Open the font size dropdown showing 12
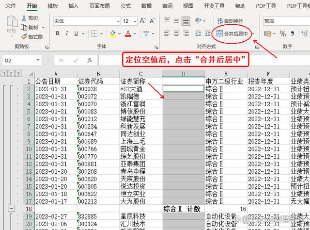310x230 pixels. tap(135, 21)
